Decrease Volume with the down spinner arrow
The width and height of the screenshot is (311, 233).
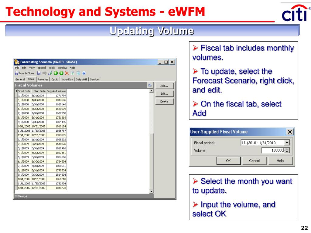(x=287, y=152)
